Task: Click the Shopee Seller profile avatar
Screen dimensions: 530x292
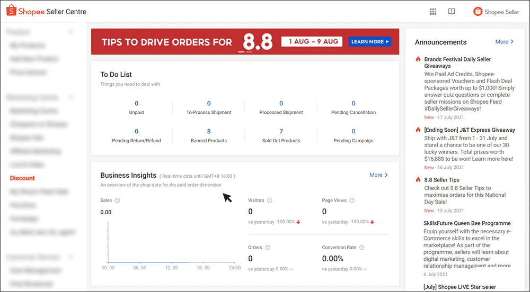Action: [478, 12]
